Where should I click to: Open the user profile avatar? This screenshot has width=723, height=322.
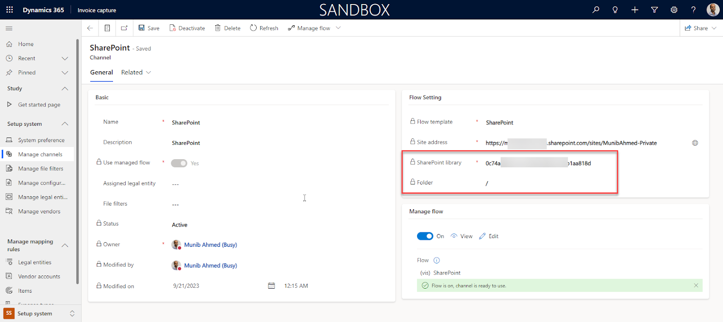tap(713, 9)
